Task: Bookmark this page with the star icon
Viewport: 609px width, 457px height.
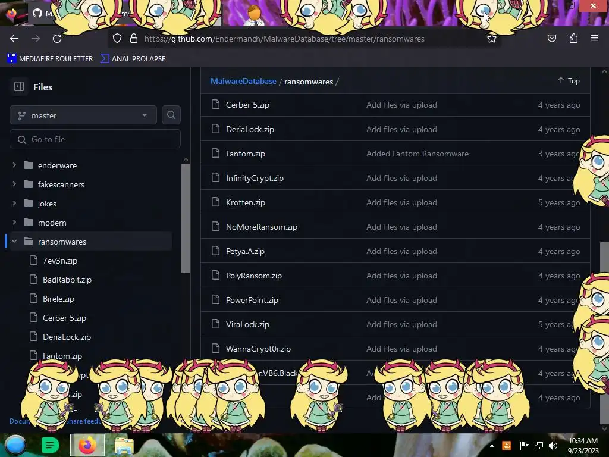Action: tap(492, 39)
